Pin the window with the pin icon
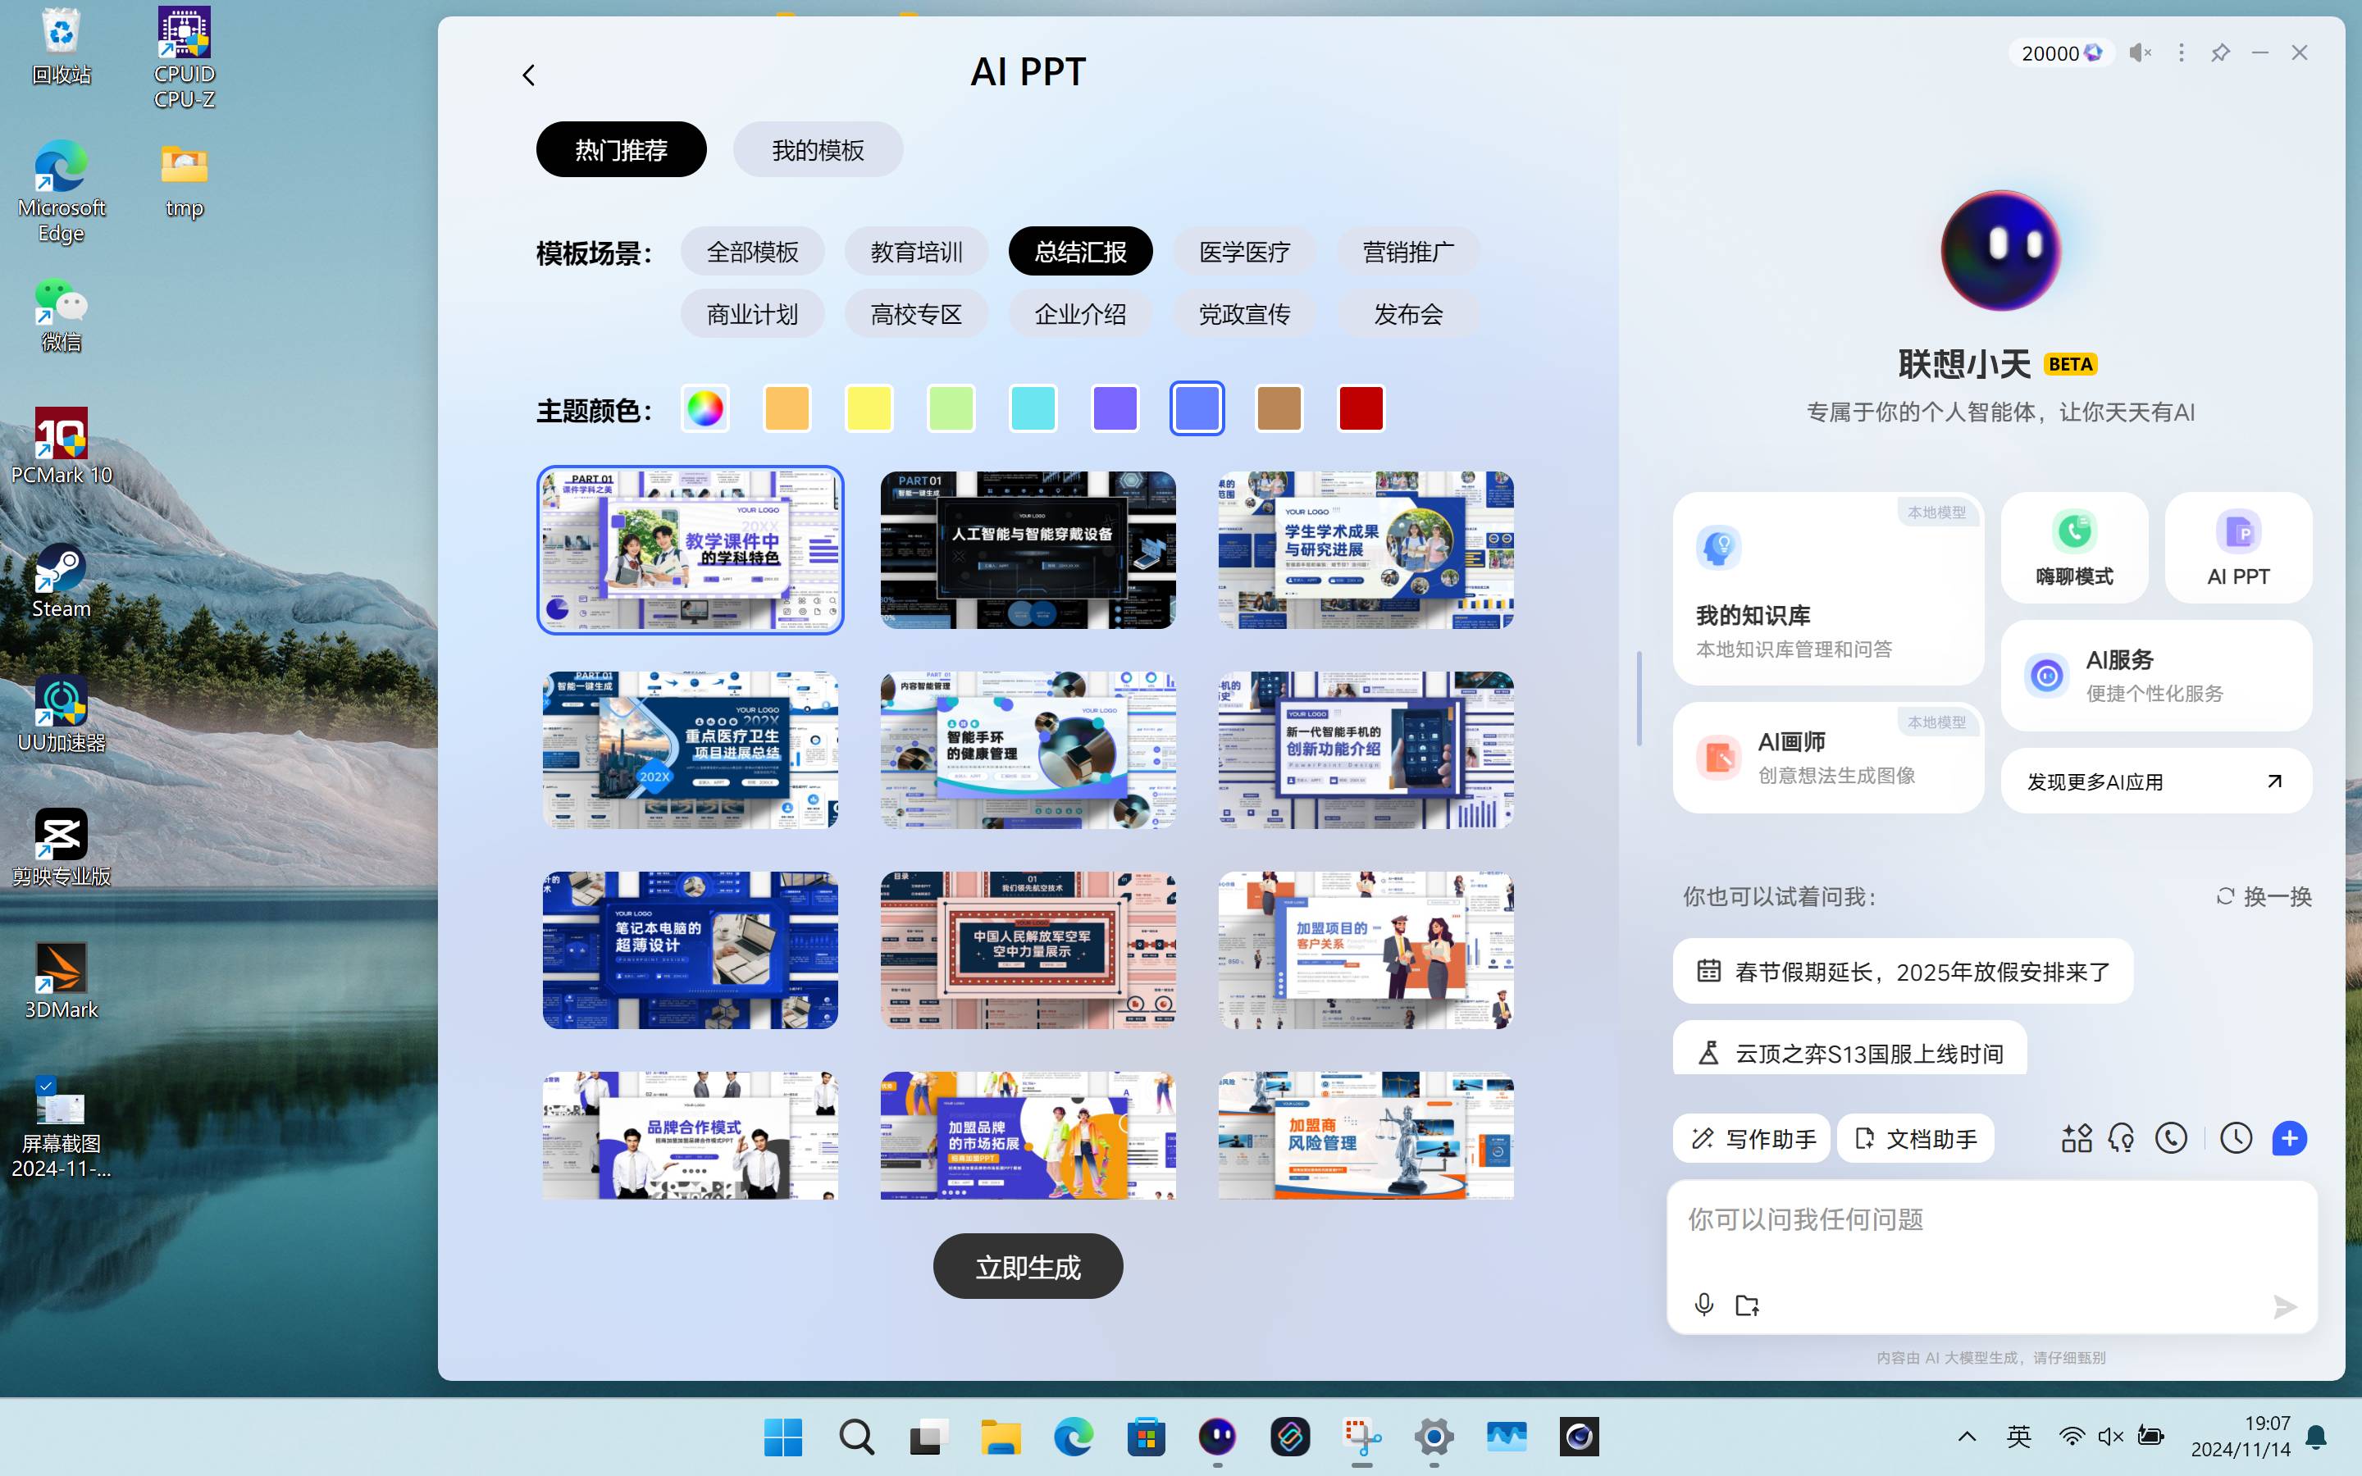Viewport: 2362px width, 1476px height. pyautogui.click(x=2220, y=52)
